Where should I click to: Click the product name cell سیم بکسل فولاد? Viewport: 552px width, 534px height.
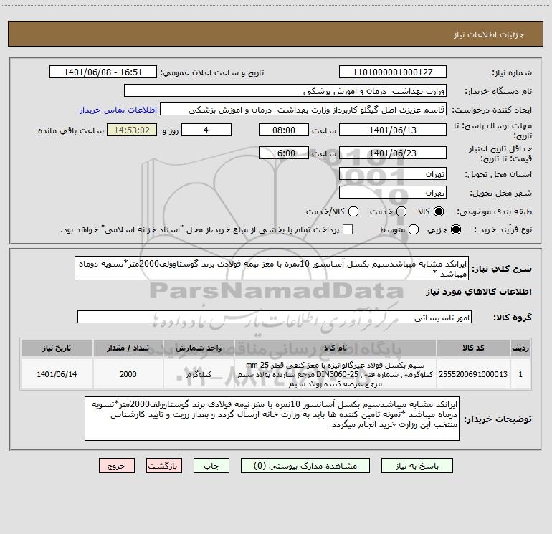(x=336, y=374)
